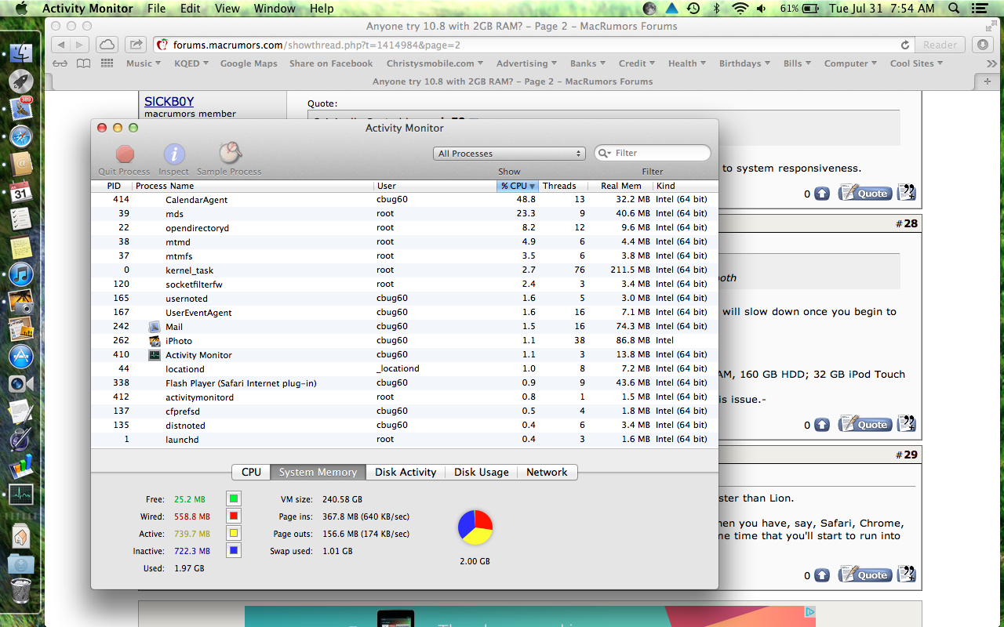
Task: Expand the KQED bookmarks folder
Action: tap(191, 63)
